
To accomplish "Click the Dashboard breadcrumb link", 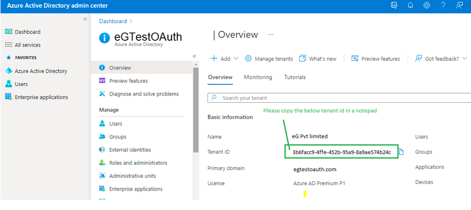I will pyautogui.click(x=113, y=21).
